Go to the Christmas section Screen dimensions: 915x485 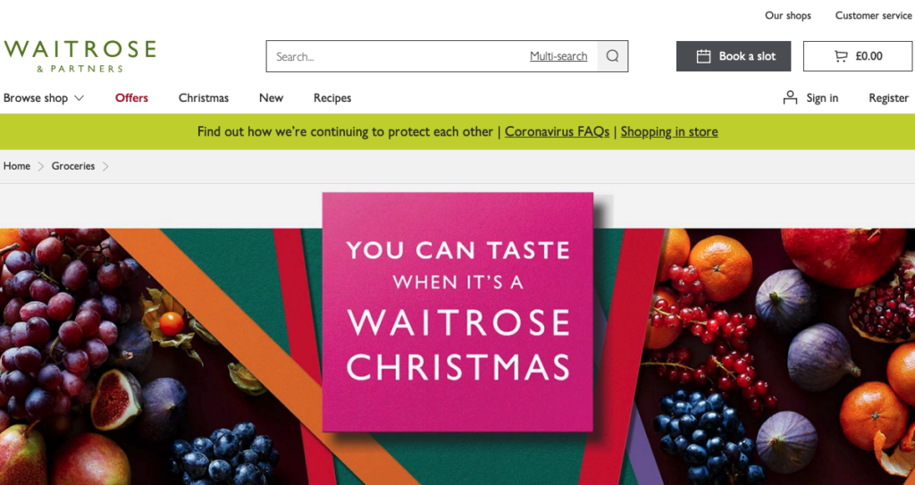[x=204, y=98]
